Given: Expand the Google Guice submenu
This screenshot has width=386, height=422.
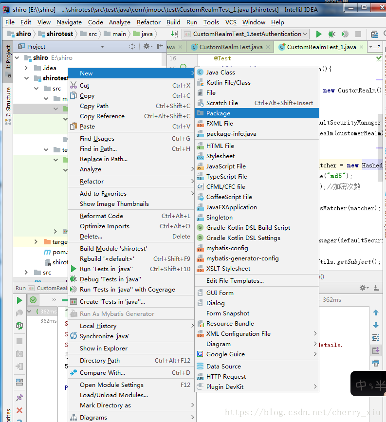Looking at the screenshot, I should click(257, 354).
